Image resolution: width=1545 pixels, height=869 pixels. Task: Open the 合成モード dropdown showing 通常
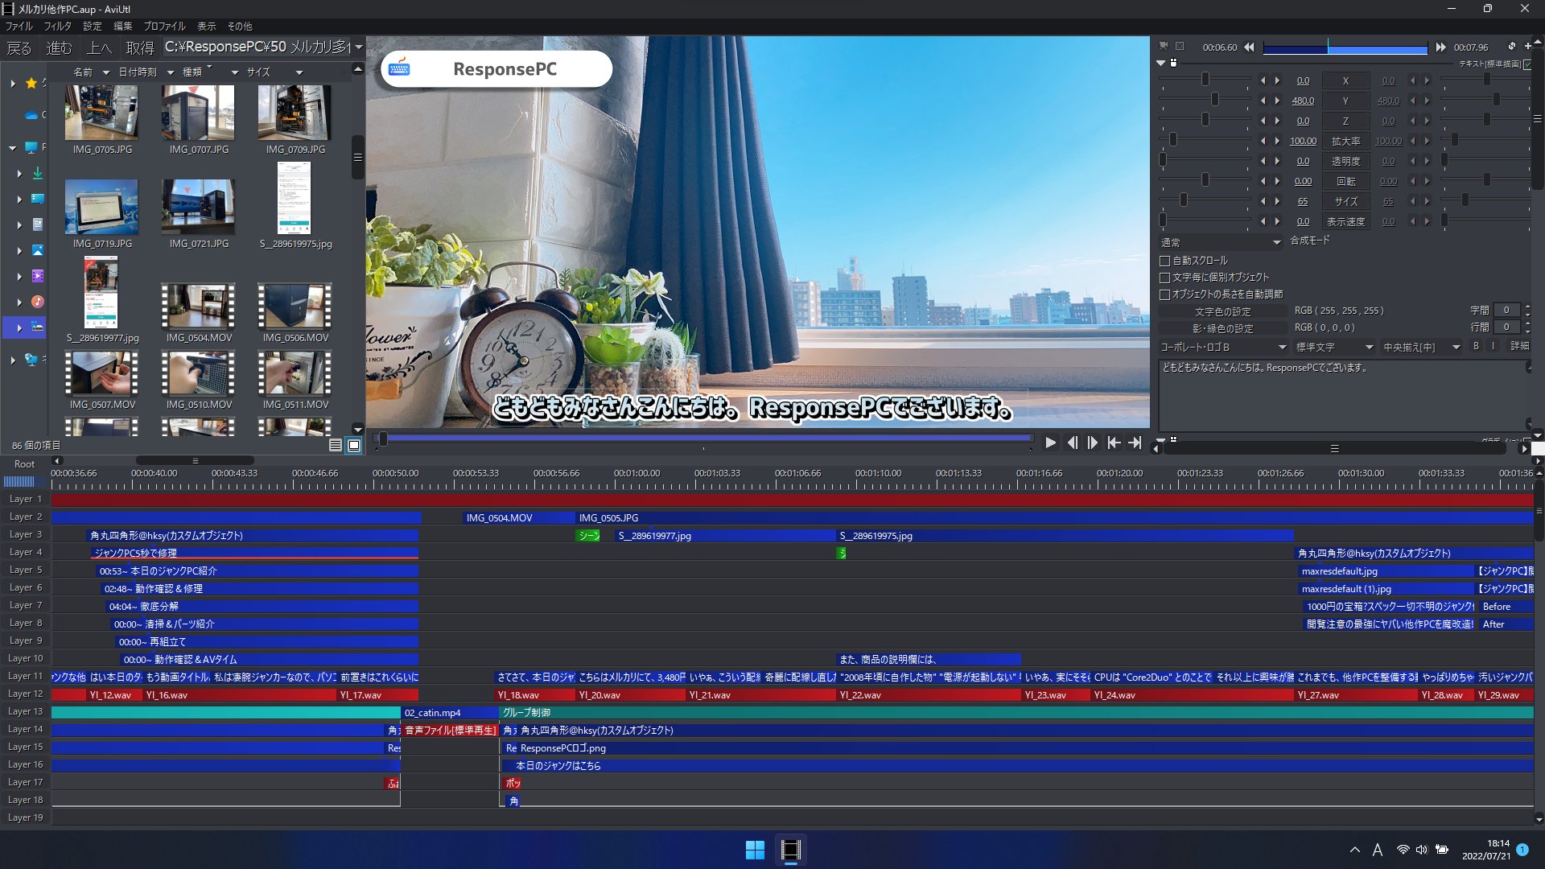coord(1220,242)
